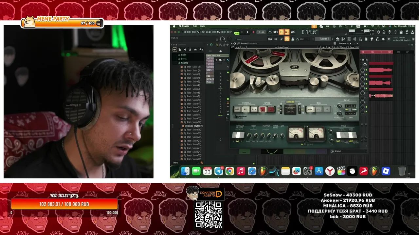
Task: Select the 815 tape formula button
Action: [x=254, y=110]
